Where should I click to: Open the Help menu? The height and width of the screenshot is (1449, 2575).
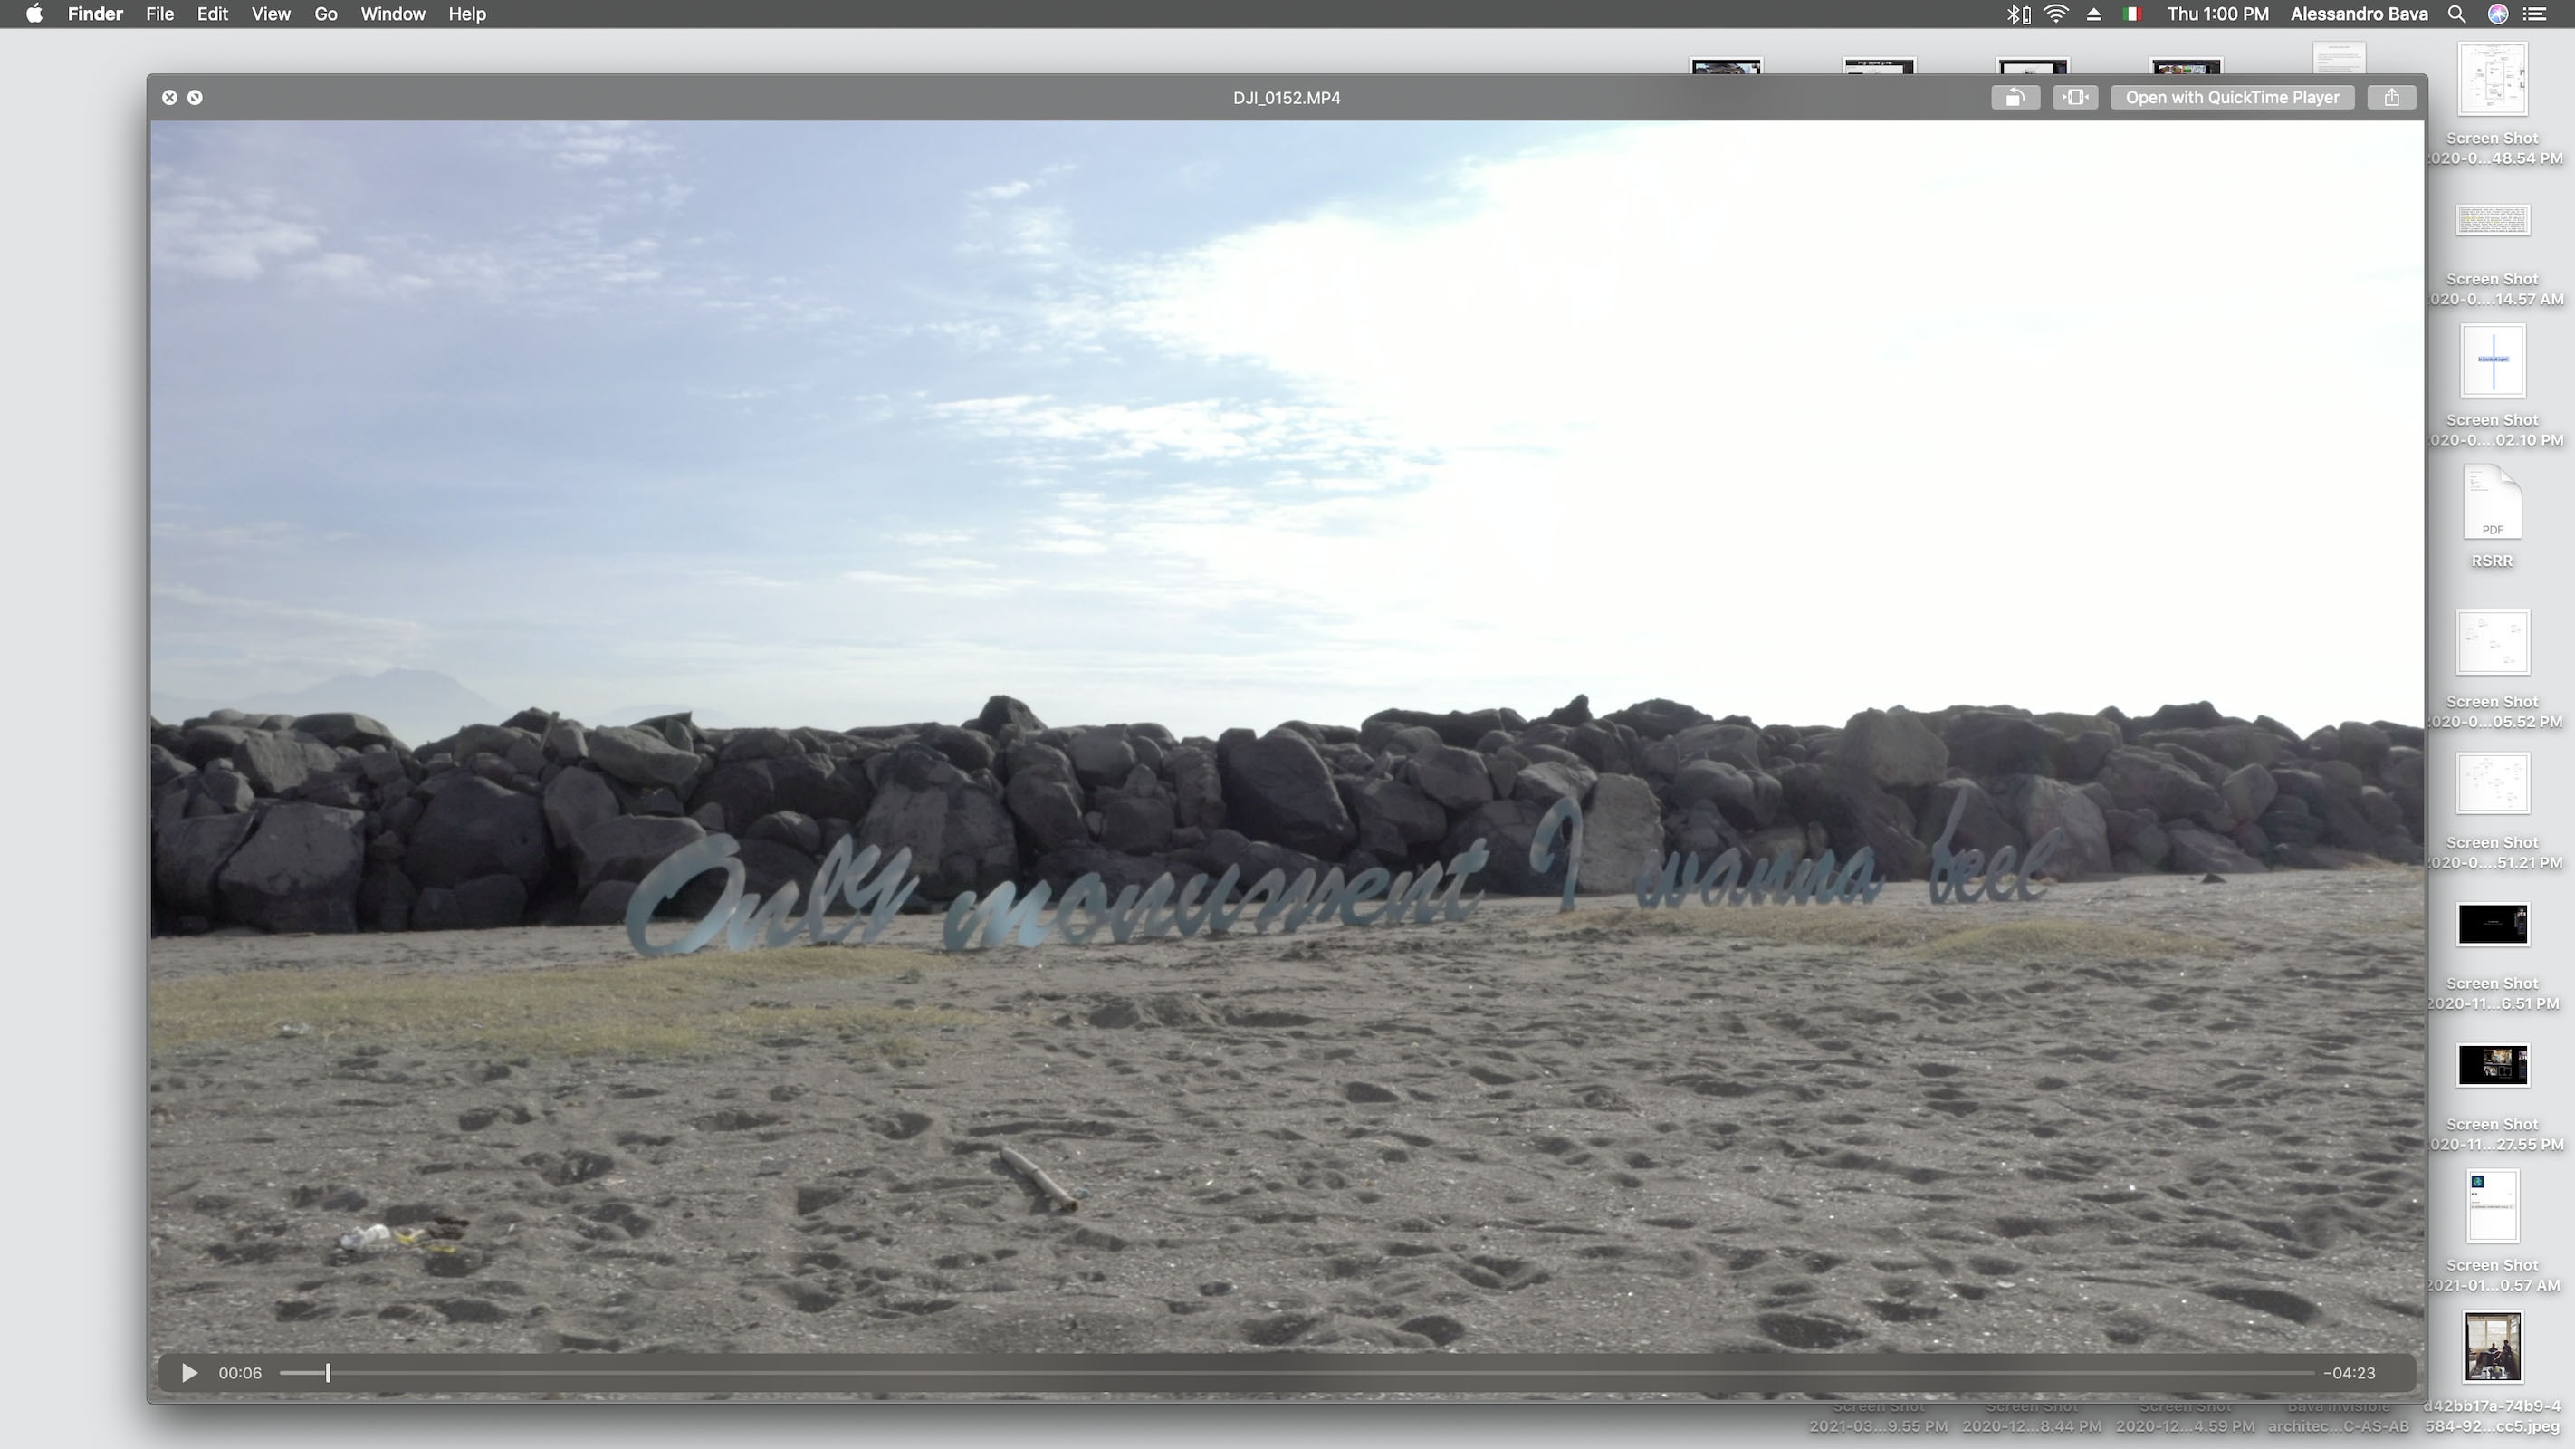pyautogui.click(x=467, y=14)
